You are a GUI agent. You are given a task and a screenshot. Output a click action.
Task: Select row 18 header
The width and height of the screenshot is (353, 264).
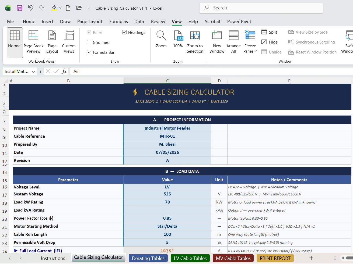coord(5,203)
